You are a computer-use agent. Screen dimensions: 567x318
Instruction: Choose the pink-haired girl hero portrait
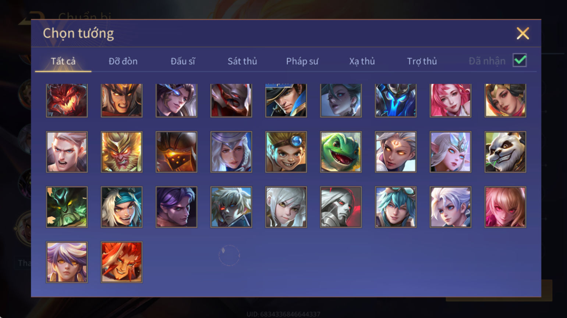point(450,100)
